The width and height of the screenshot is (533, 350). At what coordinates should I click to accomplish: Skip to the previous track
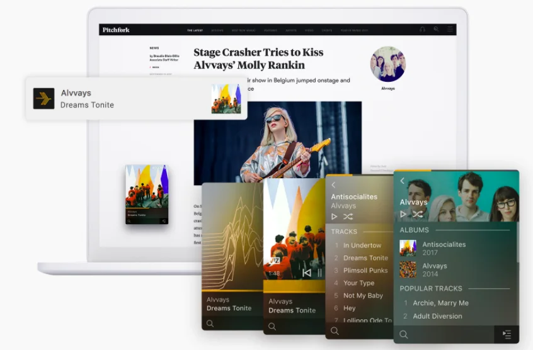[307, 273]
